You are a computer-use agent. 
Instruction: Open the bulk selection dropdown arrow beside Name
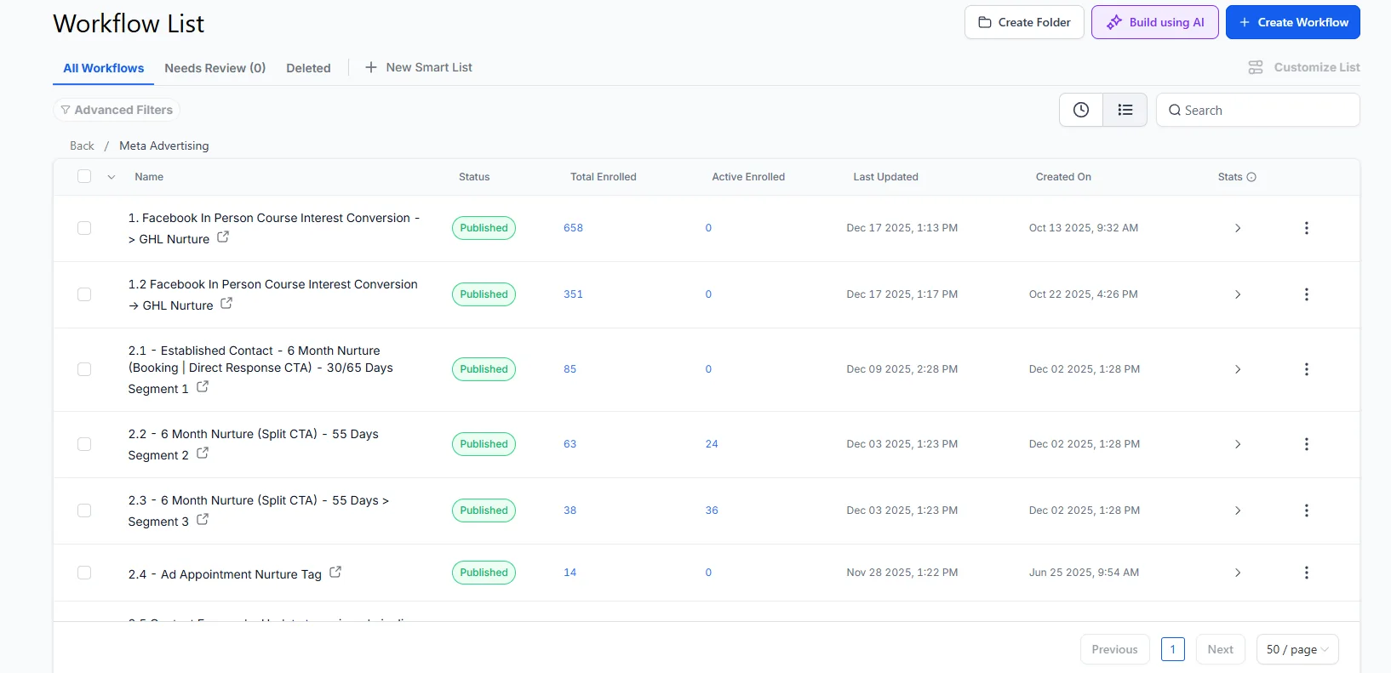click(x=112, y=177)
